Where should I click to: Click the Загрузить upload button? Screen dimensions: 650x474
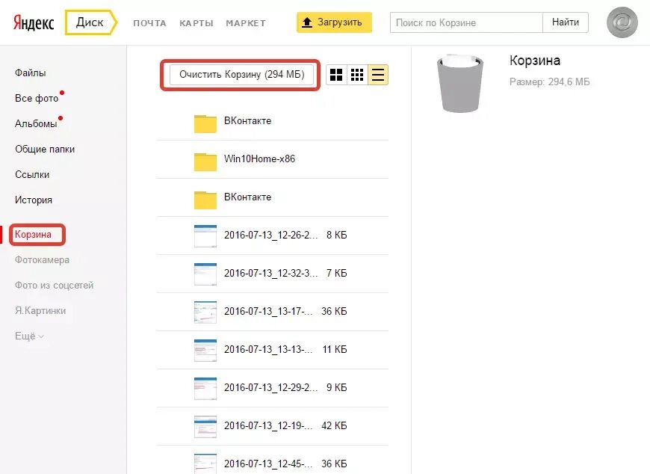click(334, 22)
